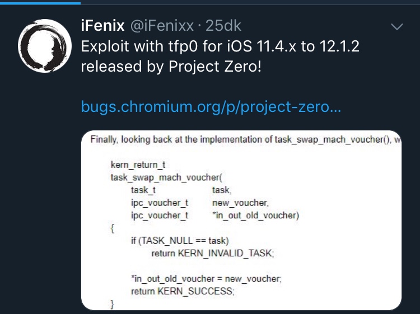Viewport: 420px width, 314px height.
Task: Click '*in_out_old_voucher = new_voucher;' assignment line
Action: pos(206,278)
